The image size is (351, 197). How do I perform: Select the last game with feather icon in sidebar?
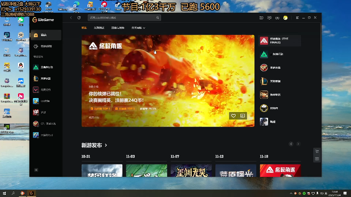[x=46, y=135]
